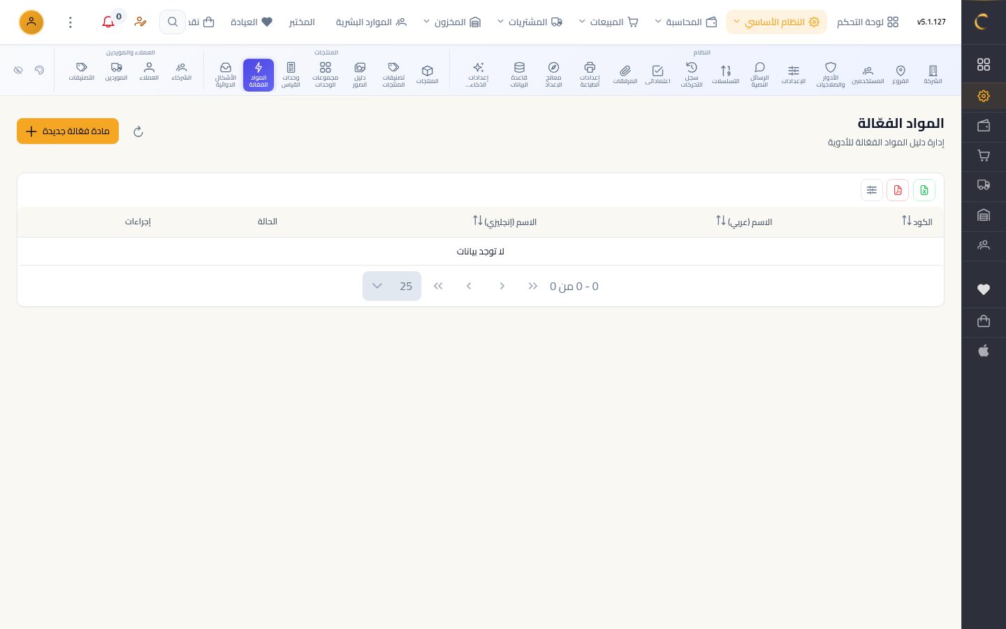Click مادة فعّالة جديدة add button
The image size is (1006, 629).
coord(68,131)
